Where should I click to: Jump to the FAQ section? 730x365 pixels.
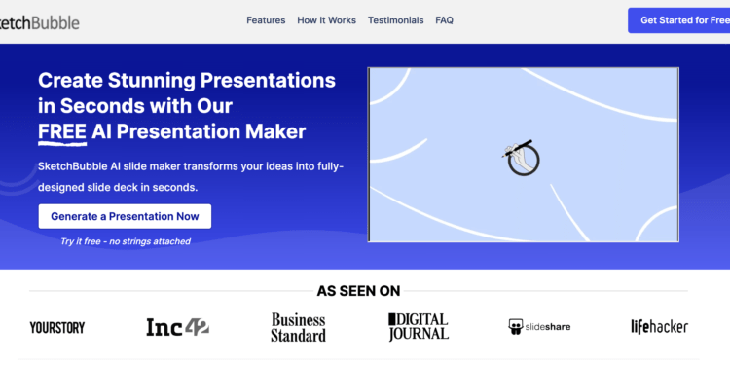coord(444,20)
